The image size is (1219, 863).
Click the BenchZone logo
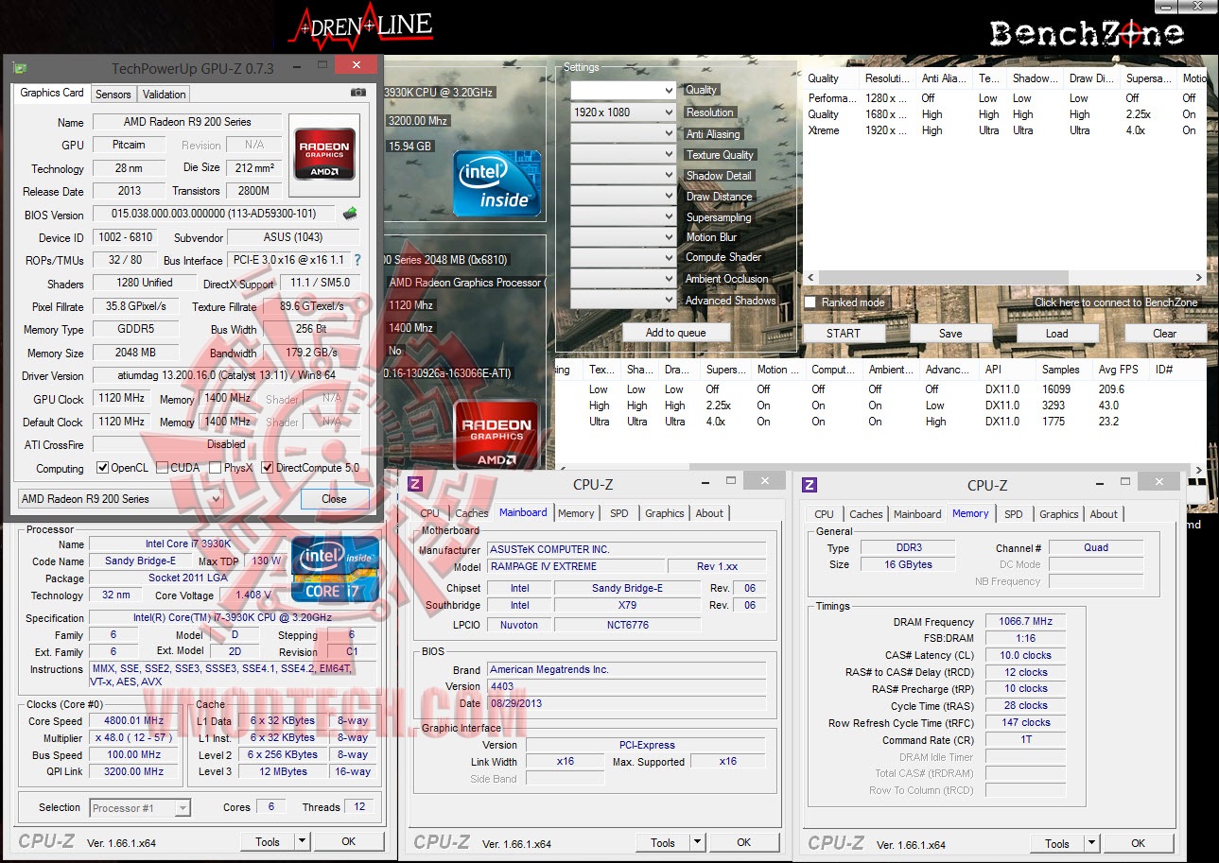1087,34
